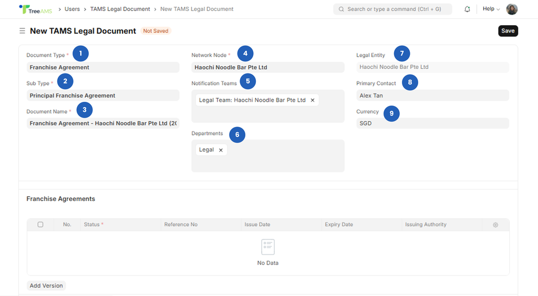Click the user profile avatar
The width and height of the screenshot is (538, 296).
[512, 9]
